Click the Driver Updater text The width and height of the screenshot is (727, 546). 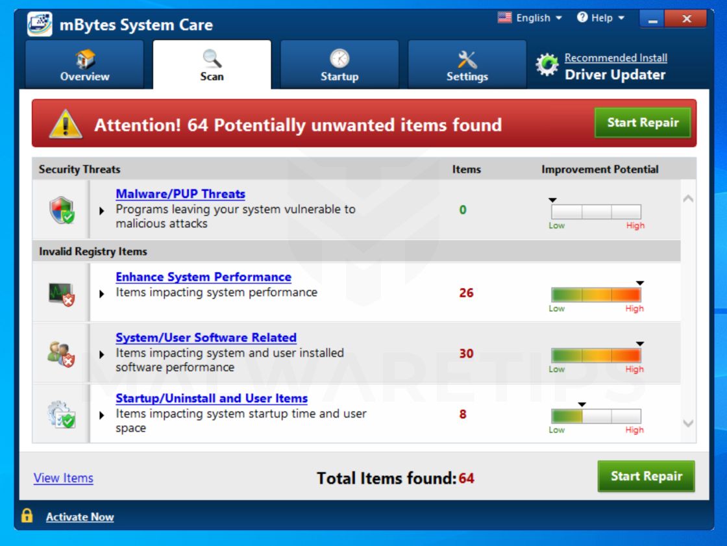(x=615, y=75)
